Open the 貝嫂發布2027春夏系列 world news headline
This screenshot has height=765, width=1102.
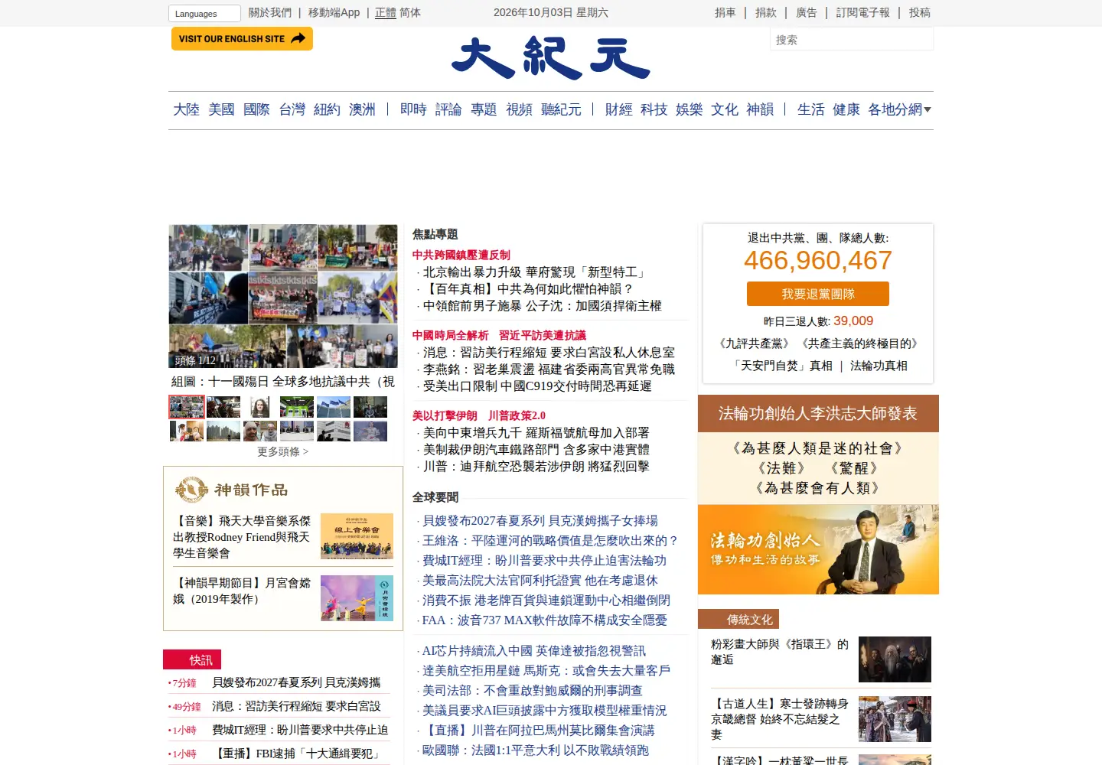540,521
